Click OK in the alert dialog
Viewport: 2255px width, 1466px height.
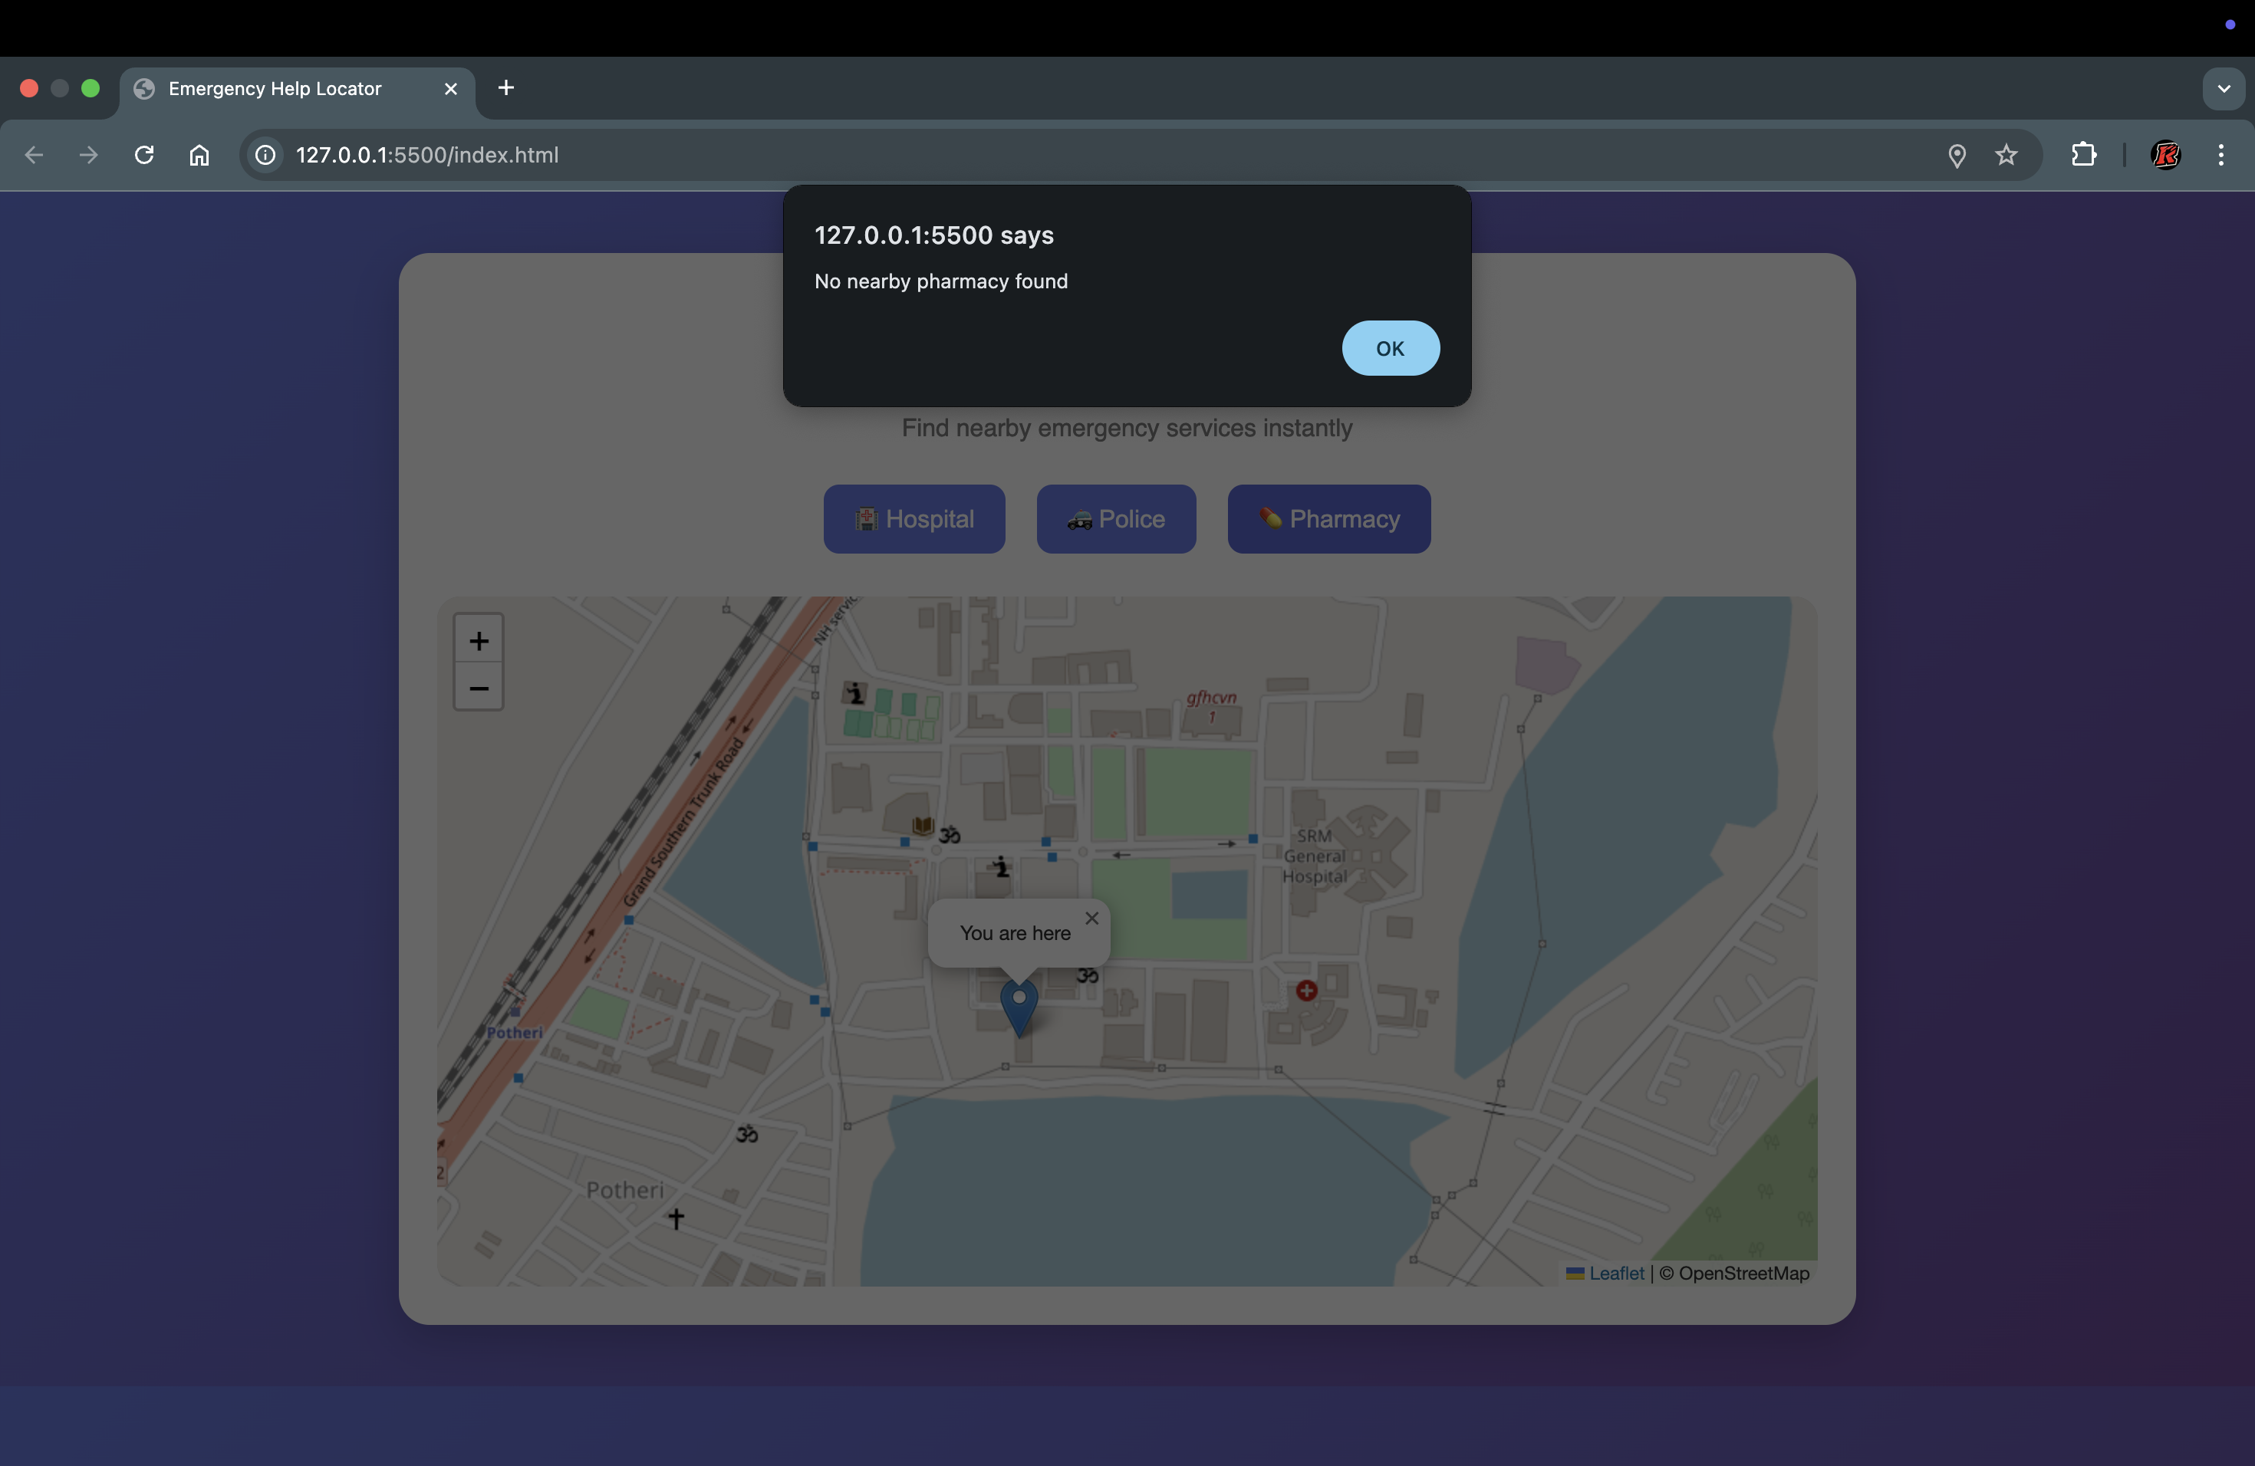1390,349
